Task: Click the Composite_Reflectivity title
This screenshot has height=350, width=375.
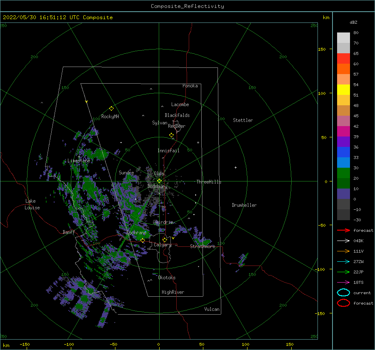Action: pyautogui.click(x=187, y=6)
